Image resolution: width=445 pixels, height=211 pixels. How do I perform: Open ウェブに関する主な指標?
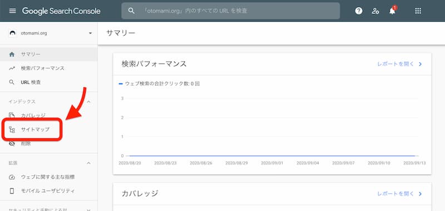pos(48,177)
